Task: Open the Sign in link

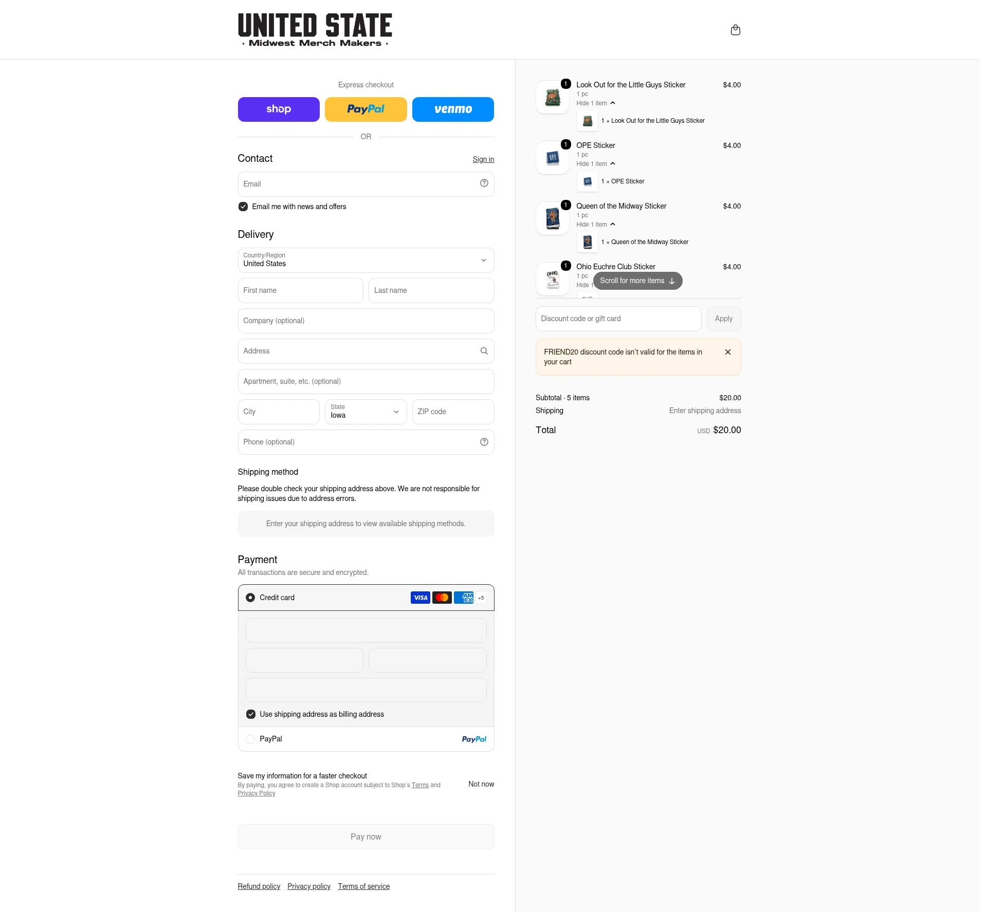Action: click(483, 159)
